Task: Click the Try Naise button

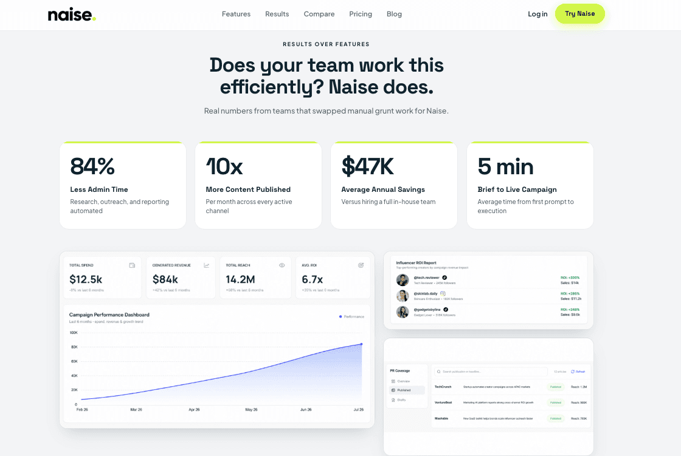Action: click(580, 14)
